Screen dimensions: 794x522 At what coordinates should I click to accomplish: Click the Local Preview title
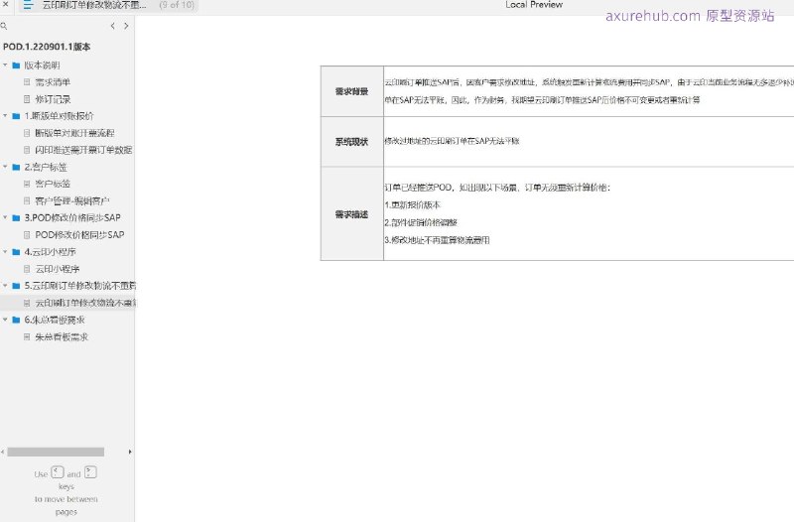click(534, 5)
